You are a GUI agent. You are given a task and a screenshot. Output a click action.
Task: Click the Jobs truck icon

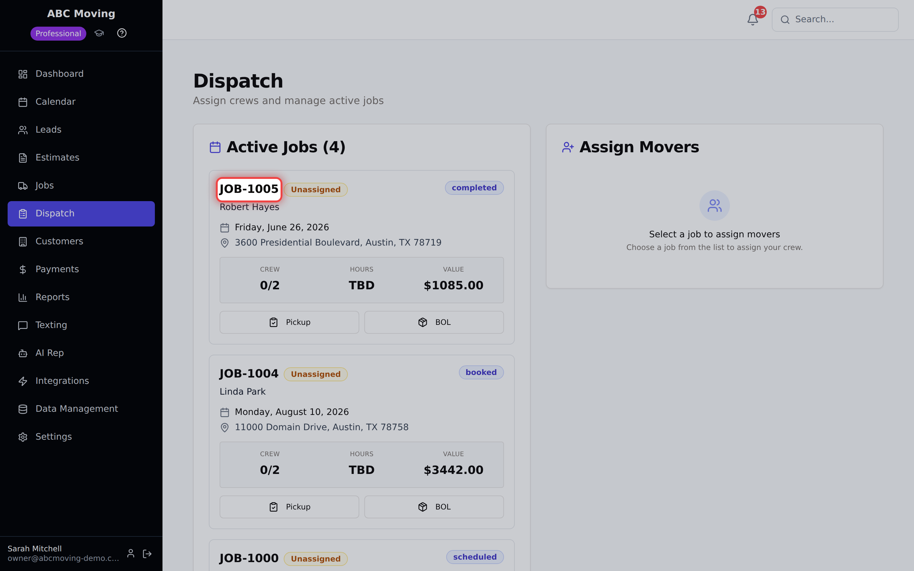[x=23, y=186]
